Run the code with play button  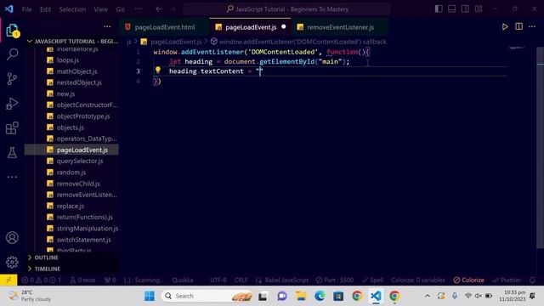click(505, 27)
